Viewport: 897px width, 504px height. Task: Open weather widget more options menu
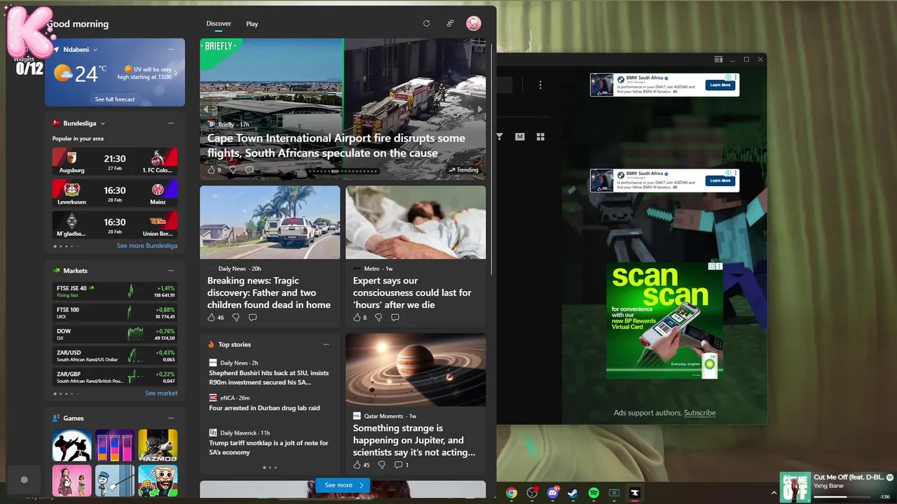click(170, 50)
